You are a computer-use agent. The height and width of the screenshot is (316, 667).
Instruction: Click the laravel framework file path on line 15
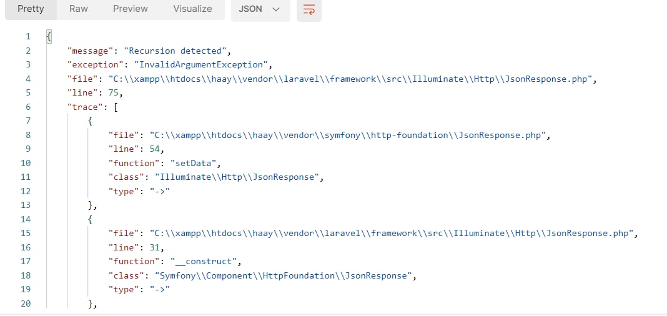click(392, 234)
